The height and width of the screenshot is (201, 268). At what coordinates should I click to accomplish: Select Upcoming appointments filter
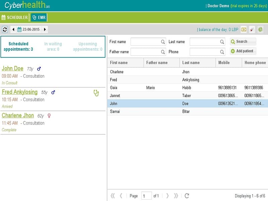pyautogui.click(x=88, y=47)
